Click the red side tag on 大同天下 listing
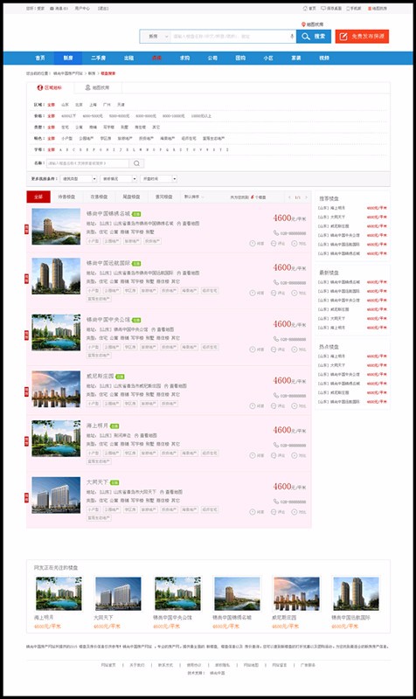The image size is (416, 699). coord(26,497)
